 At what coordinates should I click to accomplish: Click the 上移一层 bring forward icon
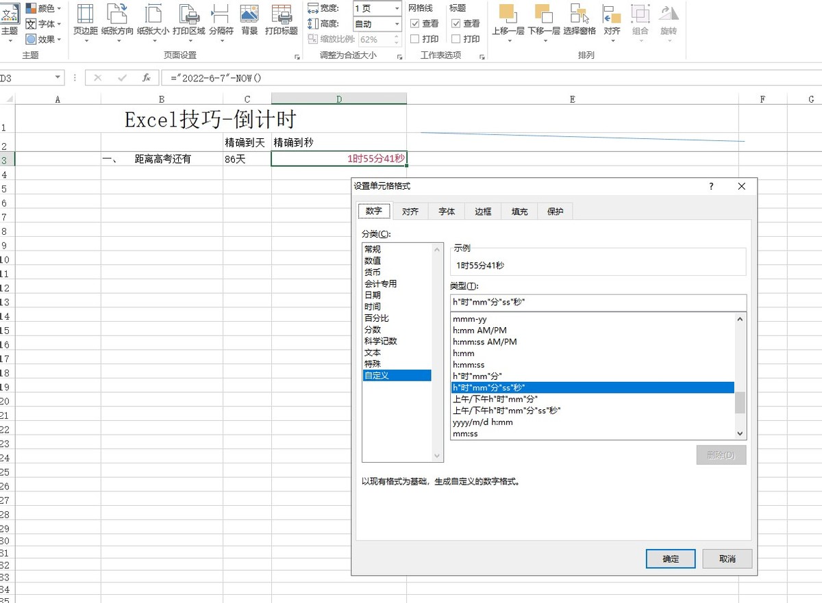[x=508, y=14]
